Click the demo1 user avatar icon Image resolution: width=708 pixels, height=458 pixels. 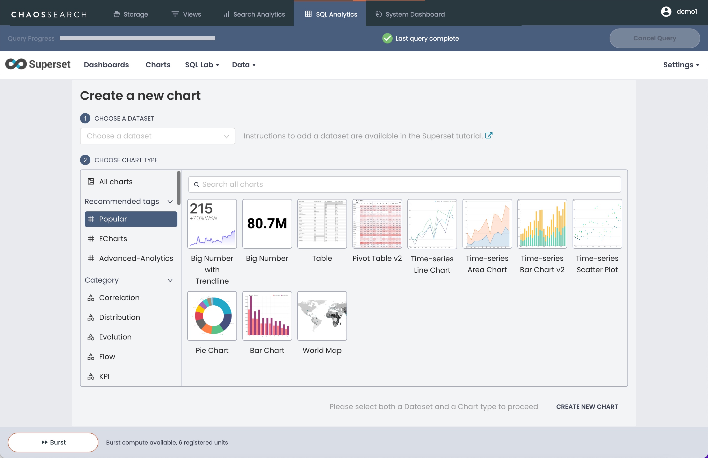coord(666,12)
